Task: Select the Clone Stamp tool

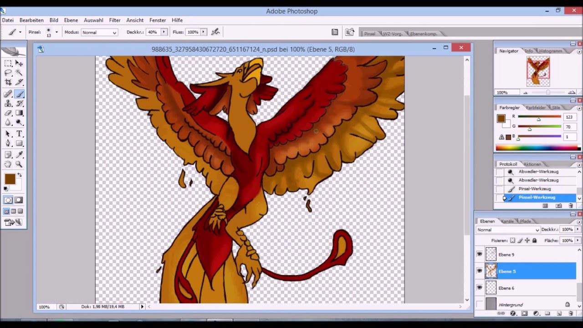Action: [8, 103]
